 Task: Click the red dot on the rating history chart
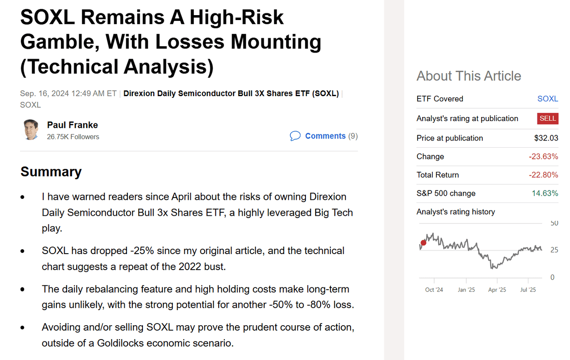click(423, 243)
